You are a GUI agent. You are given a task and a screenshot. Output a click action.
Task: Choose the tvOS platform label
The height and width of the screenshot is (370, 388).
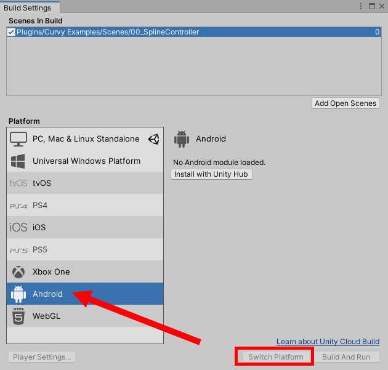(x=42, y=183)
